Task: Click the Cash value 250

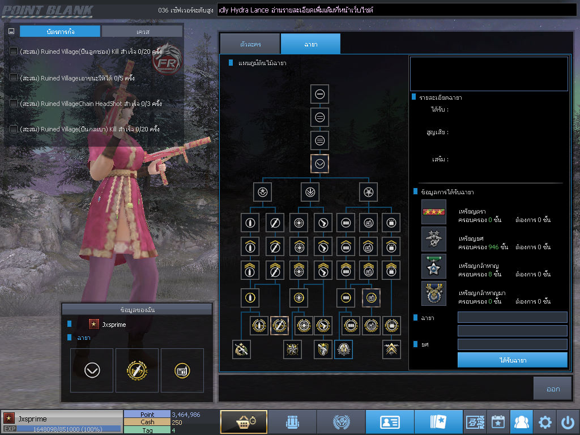Action: tap(177, 423)
